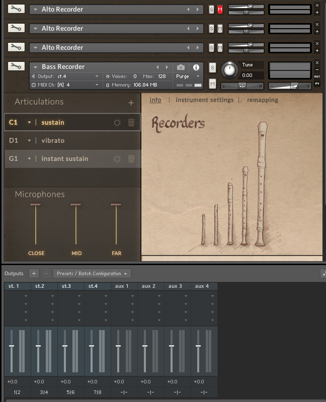Open the Bass Recorder wrench edit icon
The width and height of the screenshot is (326, 402).
[x=15, y=66]
